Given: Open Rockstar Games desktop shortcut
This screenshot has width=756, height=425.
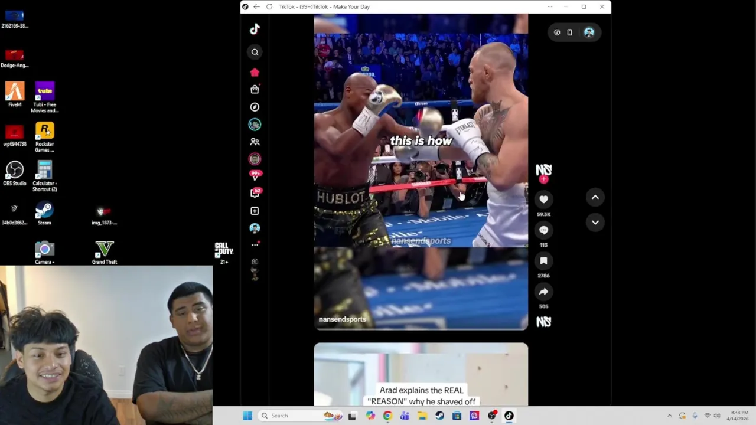Looking at the screenshot, I should tap(45, 137).
